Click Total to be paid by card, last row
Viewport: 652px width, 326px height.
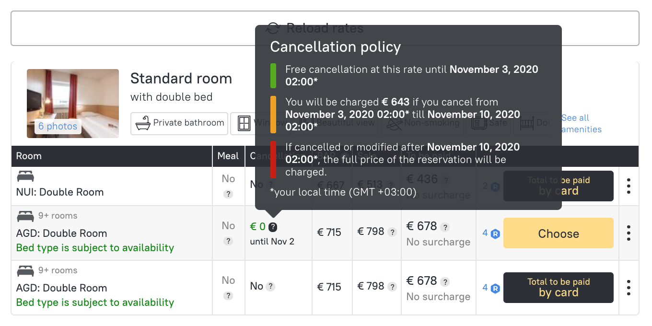558,288
